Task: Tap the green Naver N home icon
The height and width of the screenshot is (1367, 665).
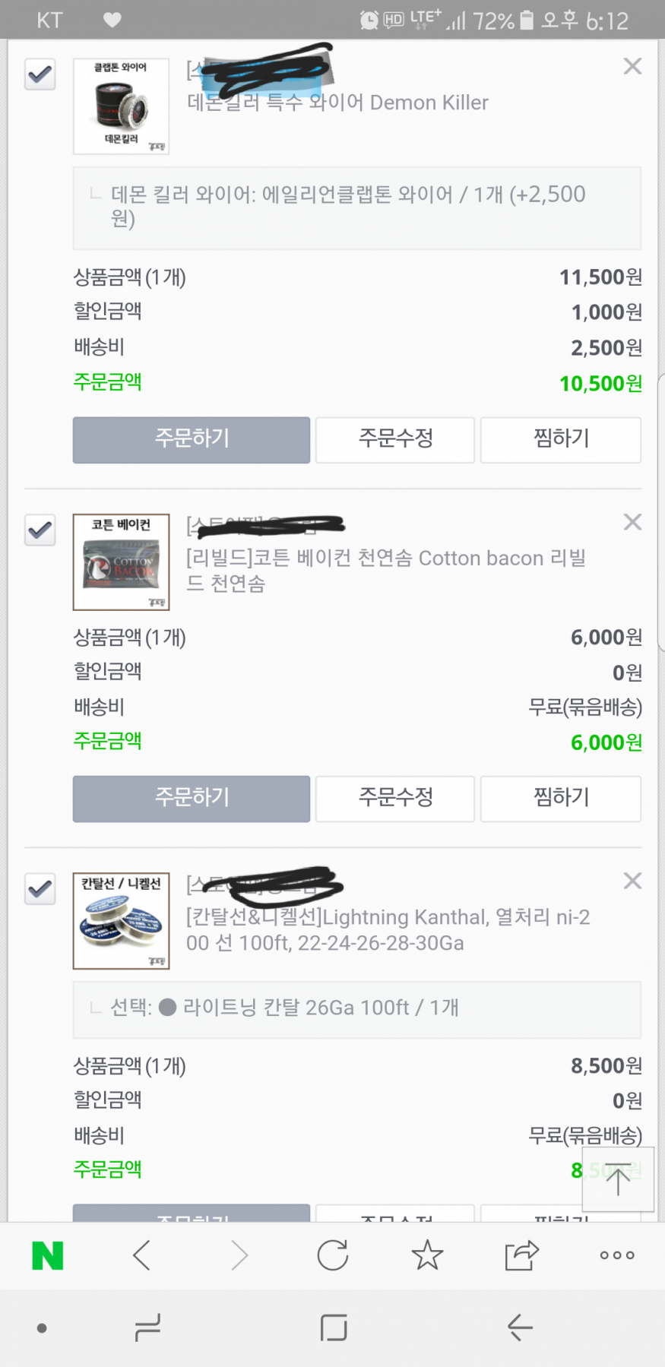Action: pos(47,1256)
